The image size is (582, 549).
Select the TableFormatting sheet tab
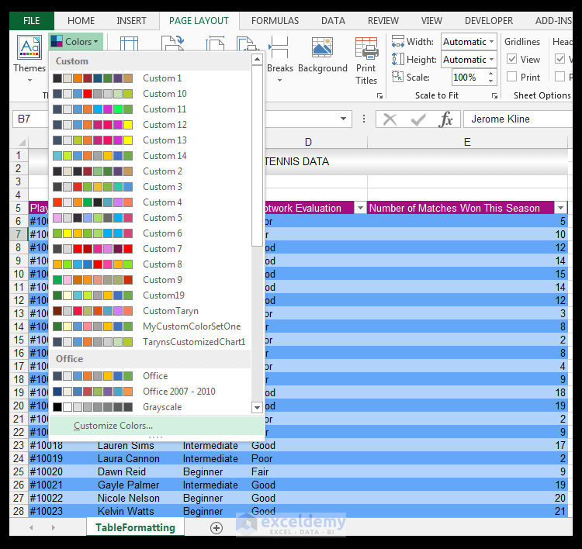coord(135,527)
